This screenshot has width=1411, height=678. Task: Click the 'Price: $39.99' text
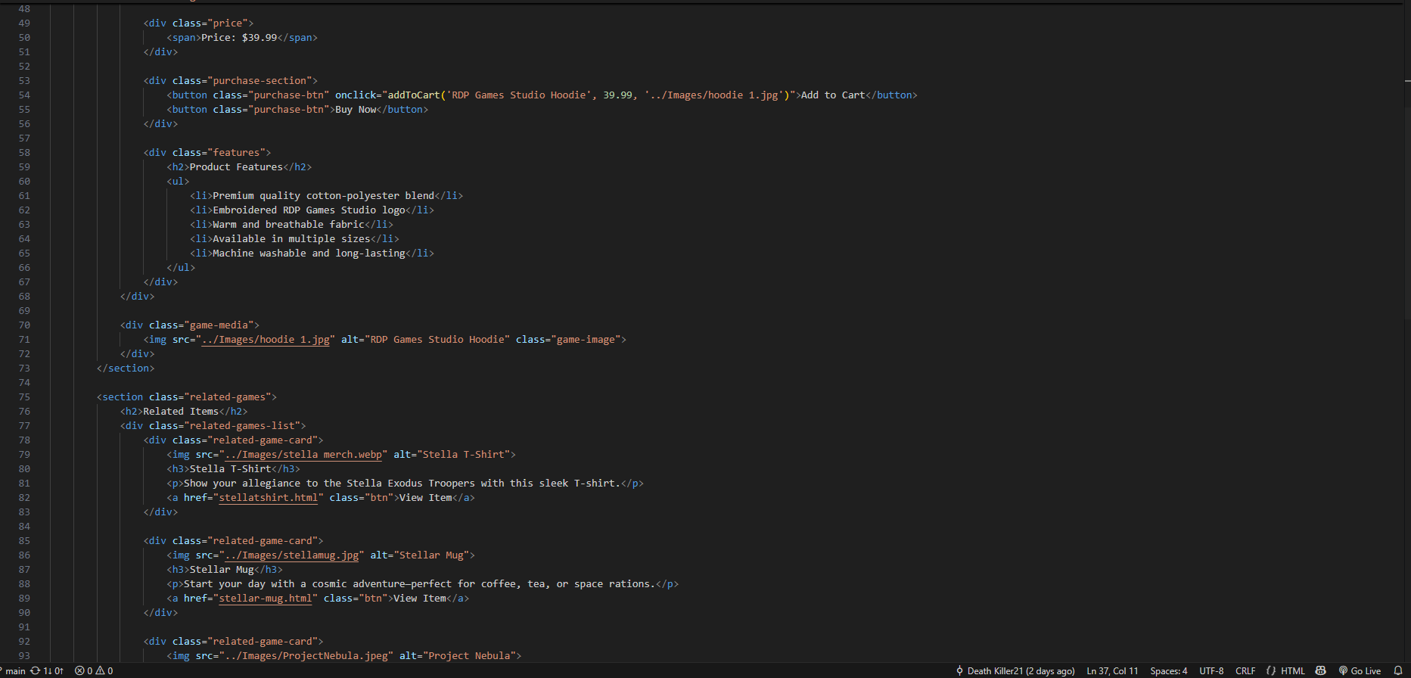(x=239, y=38)
